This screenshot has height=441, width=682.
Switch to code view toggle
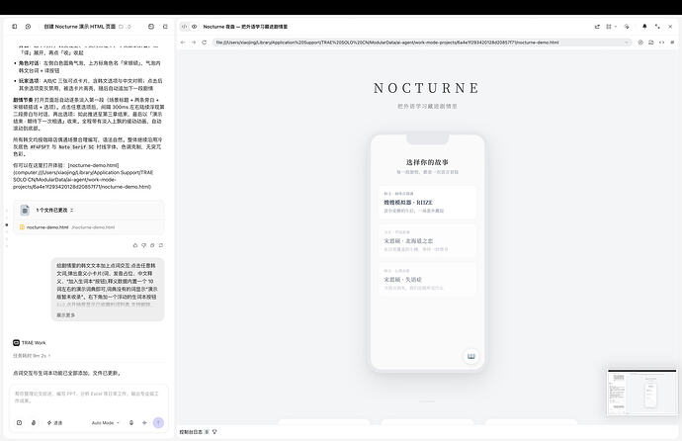[185, 27]
